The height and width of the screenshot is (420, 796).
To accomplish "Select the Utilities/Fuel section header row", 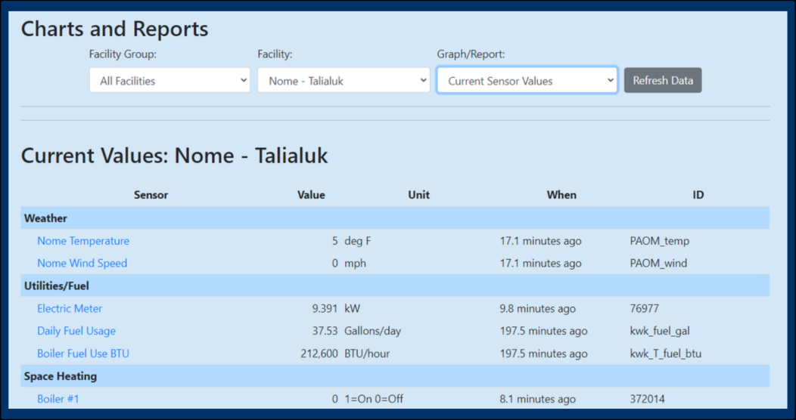I will pyautogui.click(x=395, y=286).
